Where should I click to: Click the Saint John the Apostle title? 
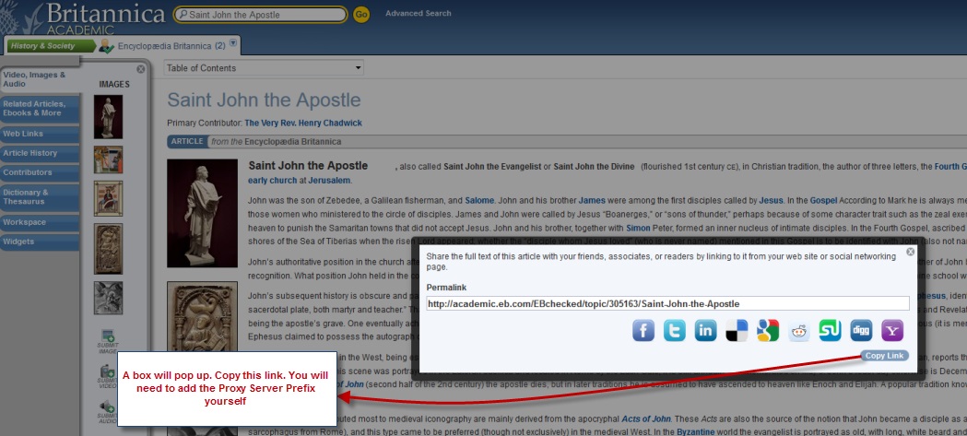tap(264, 100)
